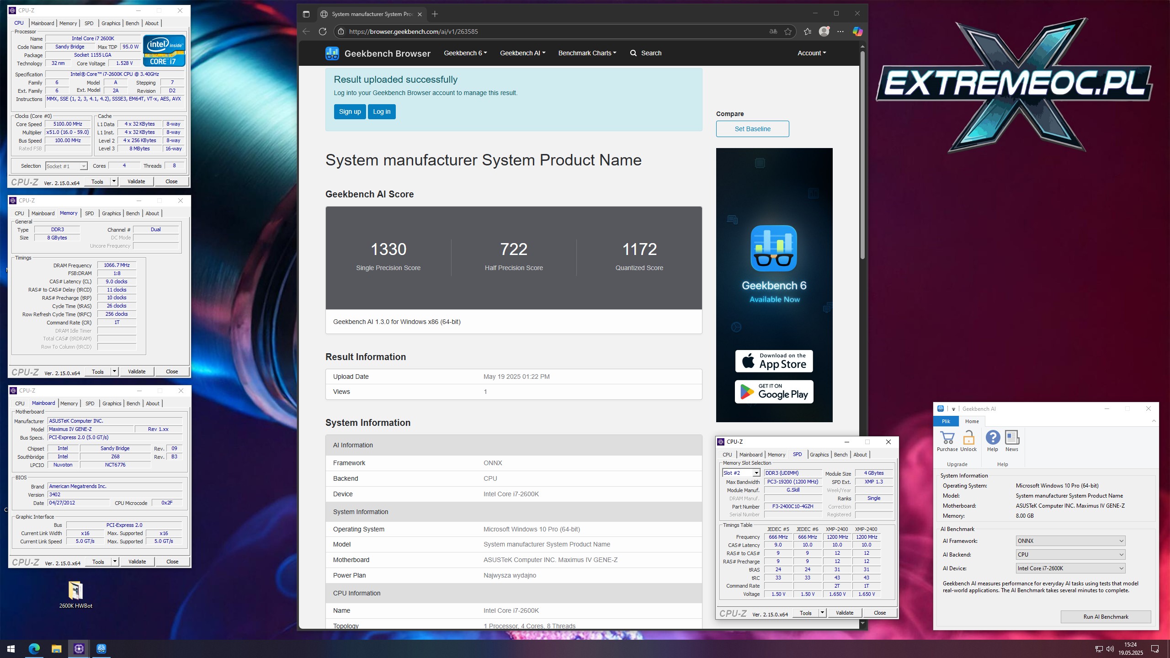The image size is (1170, 658).
Task: Open File Explorer from the taskbar
Action: pos(56,649)
